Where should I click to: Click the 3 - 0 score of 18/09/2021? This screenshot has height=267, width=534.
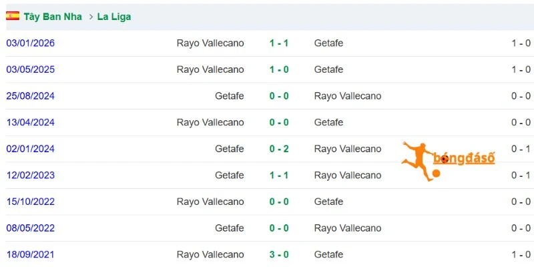tap(279, 254)
